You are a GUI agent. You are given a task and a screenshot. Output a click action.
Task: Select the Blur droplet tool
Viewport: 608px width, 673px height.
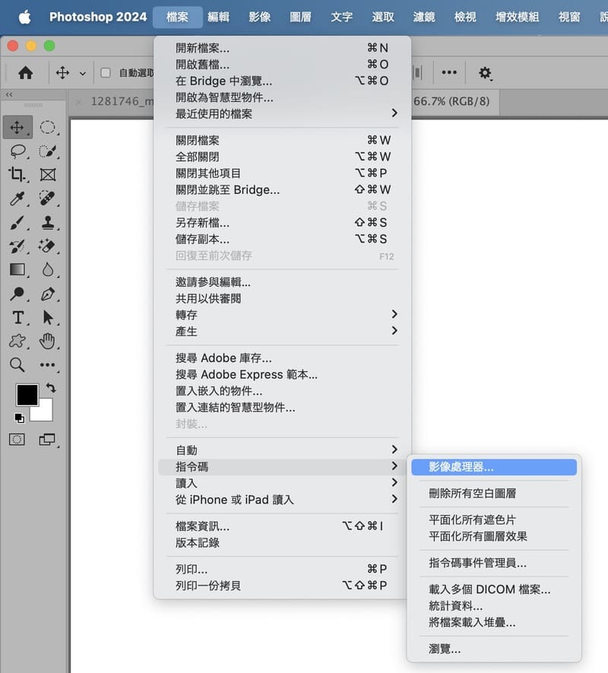point(48,270)
